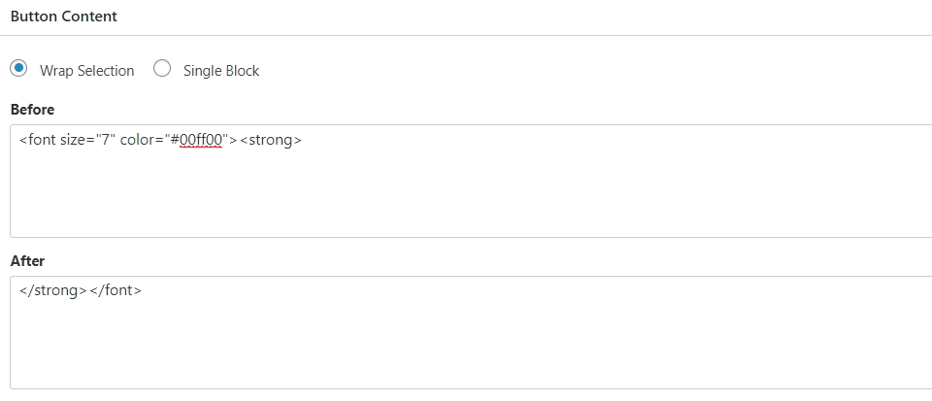Screen dimensions: 932x401
Task: Place cursor on the opening <strong> tag
Action: [271, 140]
